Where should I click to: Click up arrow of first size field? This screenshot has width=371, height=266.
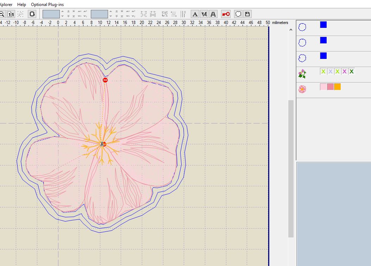tap(63, 12)
